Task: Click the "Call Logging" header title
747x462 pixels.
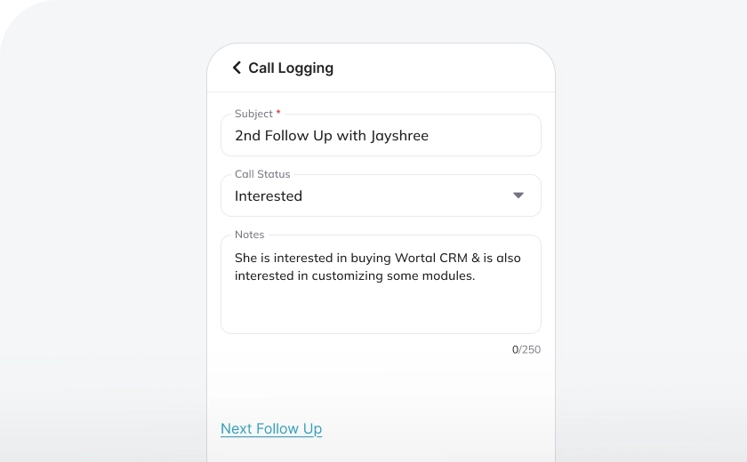Action: pyautogui.click(x=291, y=68)
